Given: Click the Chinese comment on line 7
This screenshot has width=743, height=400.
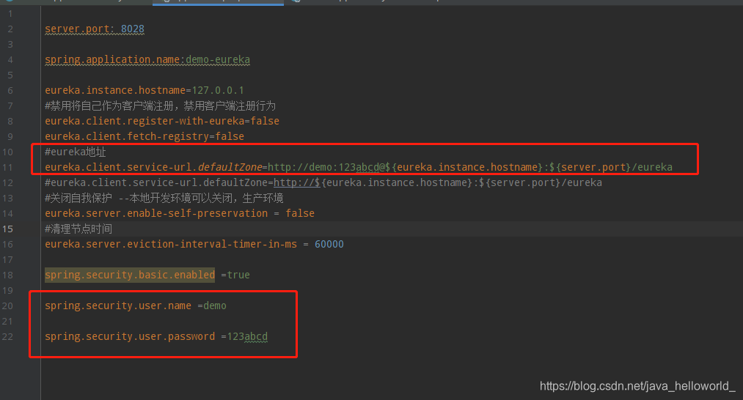Looking at the screenshot, I should pos(160,105).
